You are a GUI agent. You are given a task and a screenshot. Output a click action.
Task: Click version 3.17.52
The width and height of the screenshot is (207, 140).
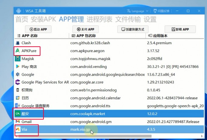[153, 51]
